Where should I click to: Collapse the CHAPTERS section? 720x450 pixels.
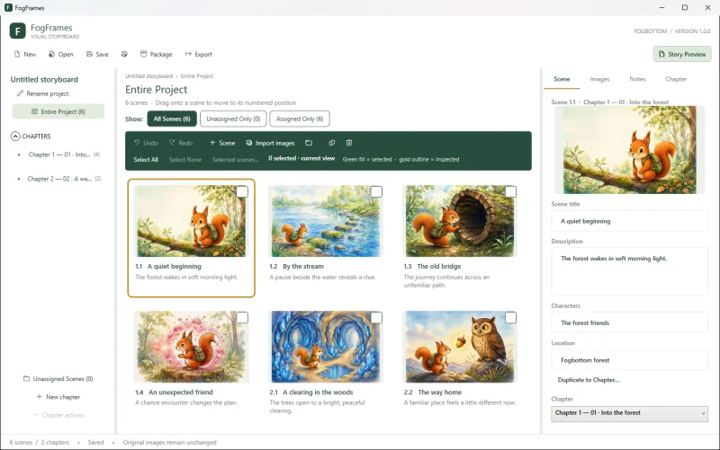coord(15,137)
